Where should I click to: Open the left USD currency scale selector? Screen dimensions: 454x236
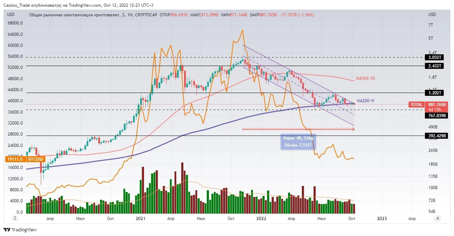[11, 15]
